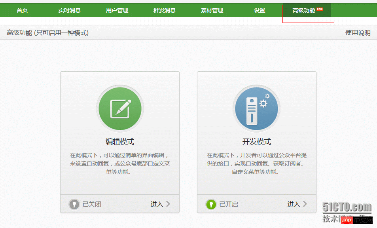Image resolution: width=377 pixels, height=228 pixels.
Task: Enter 开发模式 via 进入 link
Action: pos(294,204)
